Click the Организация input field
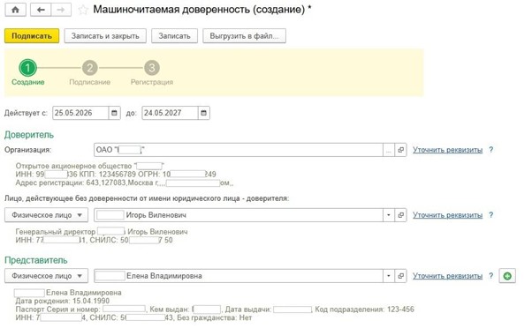The width and height of the screenshot is (532, 328). click(x=239, y=150)
